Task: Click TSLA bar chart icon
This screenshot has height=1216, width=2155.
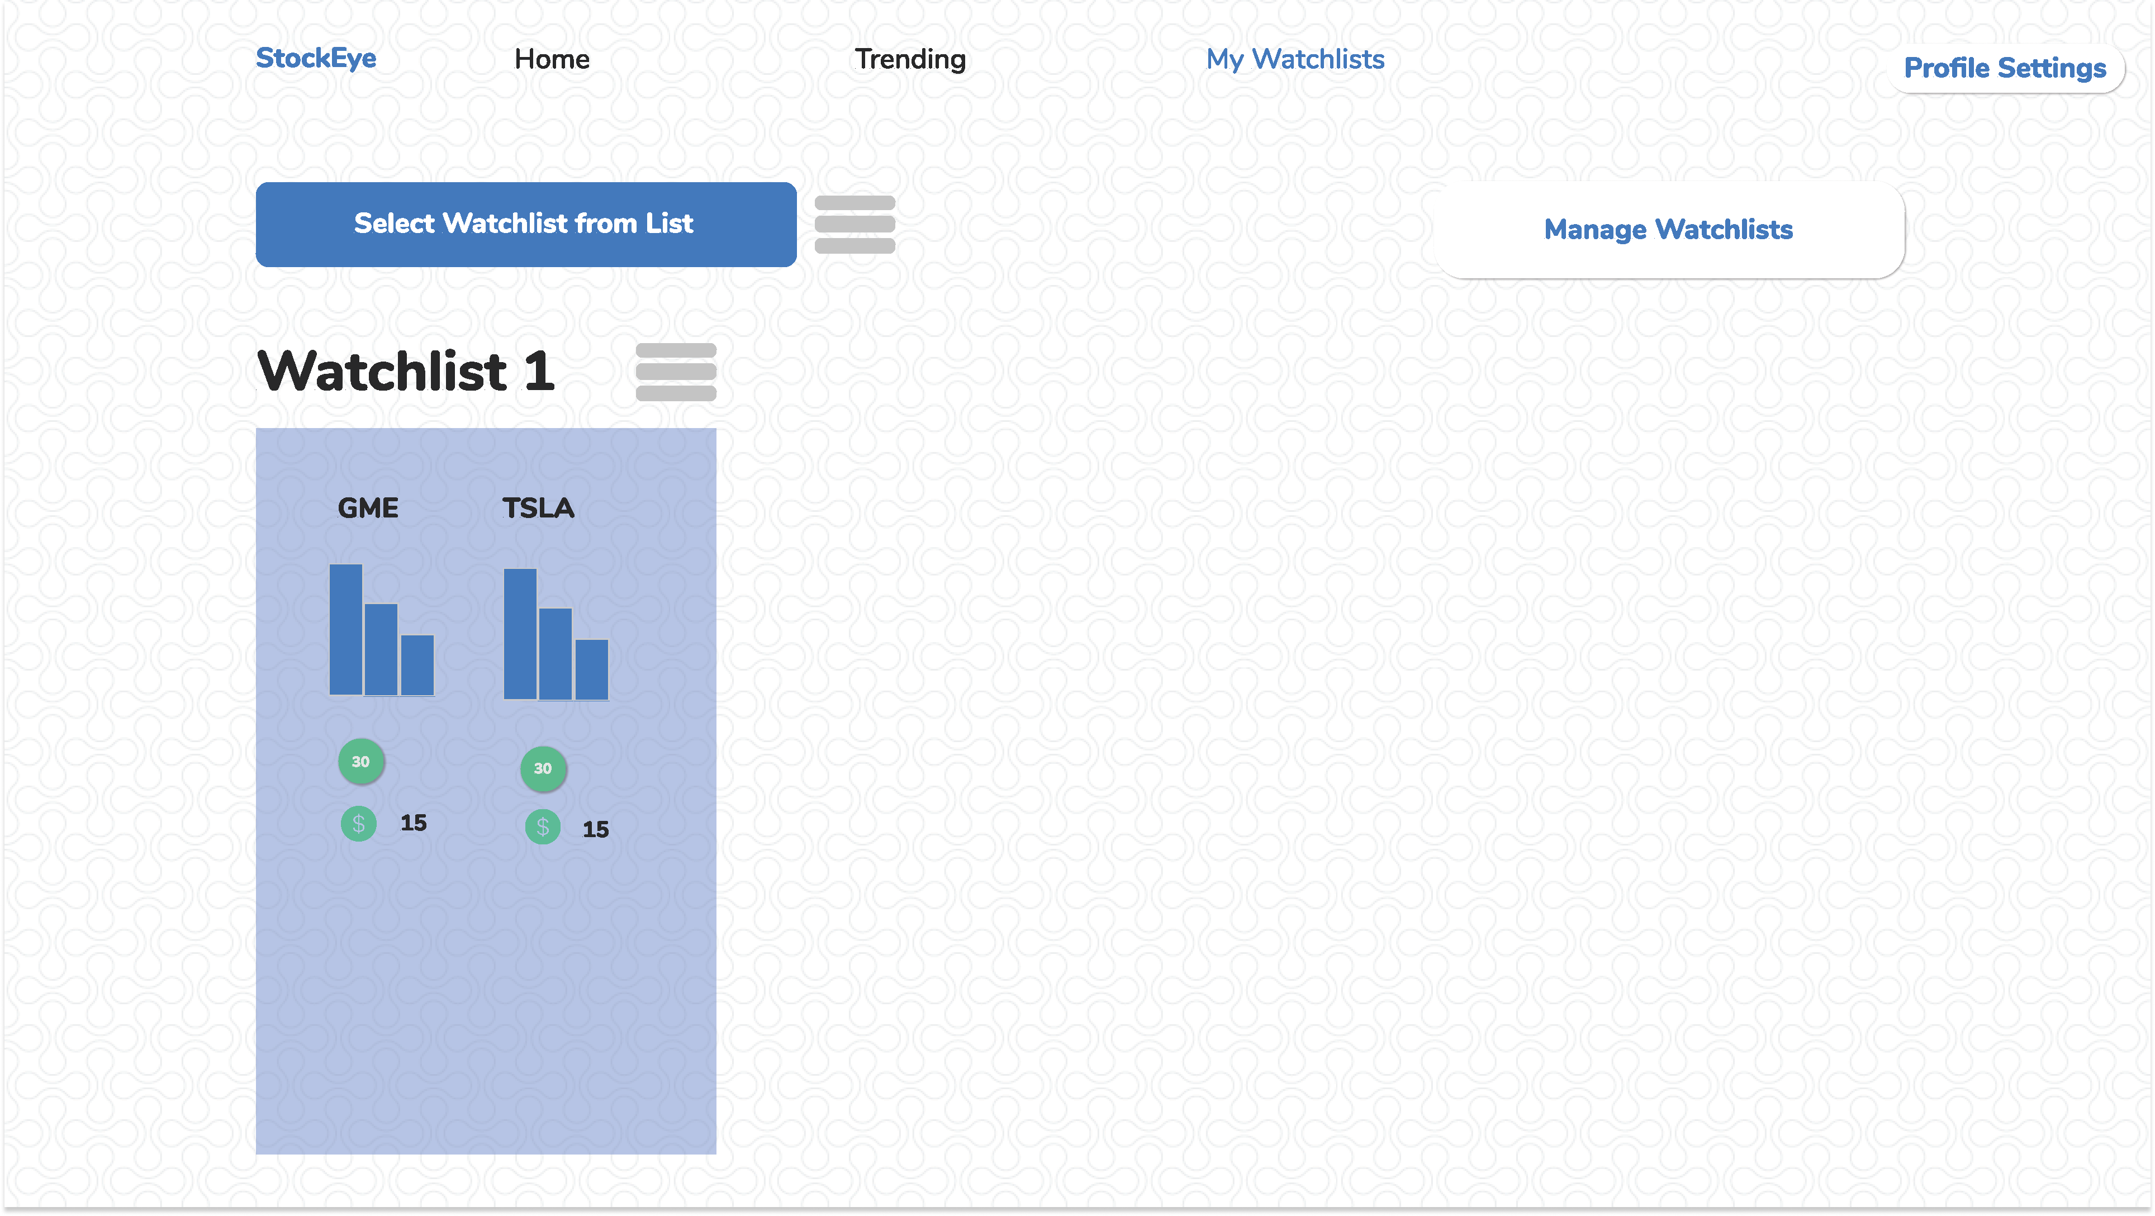Action: pyautogui.click(x=556, y=634)
